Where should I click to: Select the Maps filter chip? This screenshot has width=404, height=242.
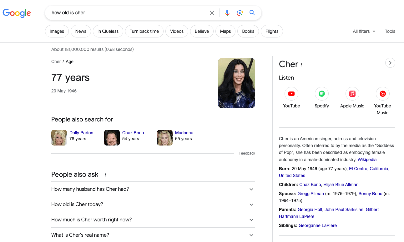click(225, 31)
